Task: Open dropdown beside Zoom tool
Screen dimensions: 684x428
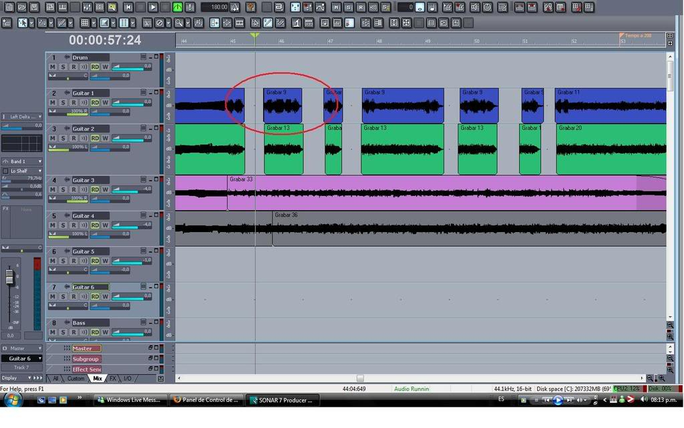Action: pos(188,23)
